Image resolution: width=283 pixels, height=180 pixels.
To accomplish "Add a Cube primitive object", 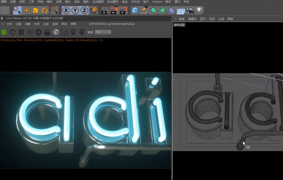I will pos(135,11).
